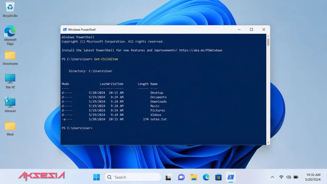Click the PowerShell taskbar icon
327x184 pixels.
tap(231, 177)
